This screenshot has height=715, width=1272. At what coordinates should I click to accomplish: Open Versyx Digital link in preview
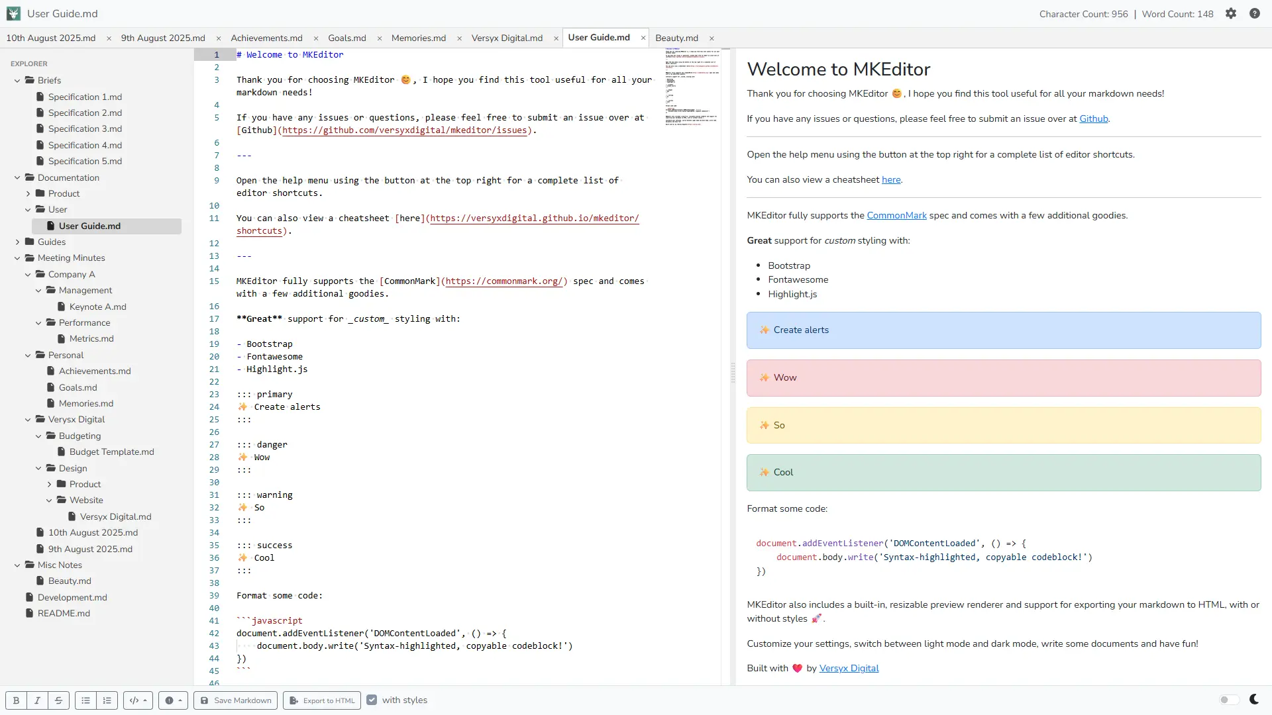tap(849, 668)
